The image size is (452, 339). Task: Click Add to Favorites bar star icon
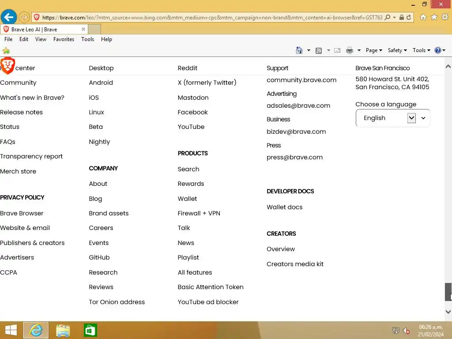pyautogui.click(x=6, y=51)
